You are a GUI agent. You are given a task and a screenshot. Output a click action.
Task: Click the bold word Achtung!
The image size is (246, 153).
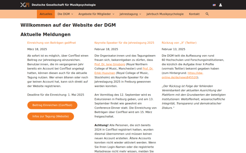pyautogui.click(x=101, y=125)
